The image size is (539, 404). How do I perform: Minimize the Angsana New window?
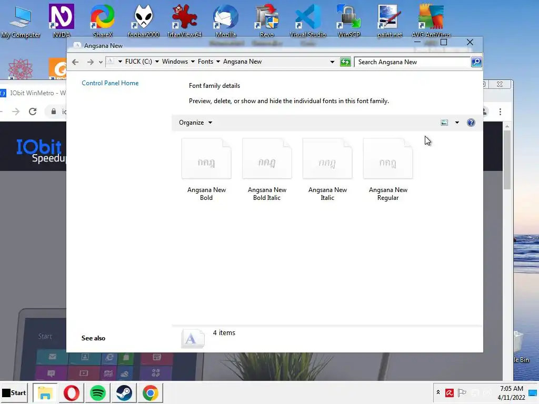(x=417, y=42)
